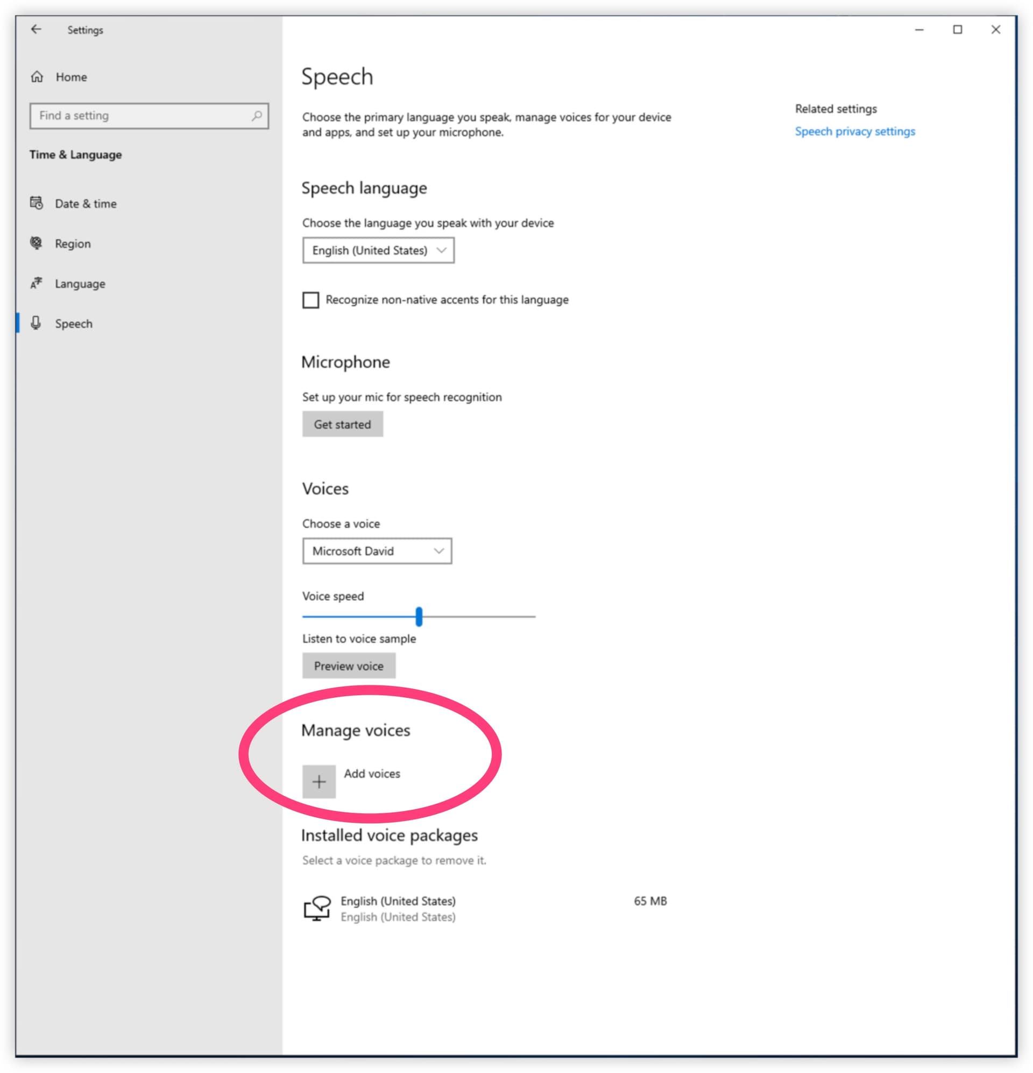Open the speech language dropdown

click(378, 250)
